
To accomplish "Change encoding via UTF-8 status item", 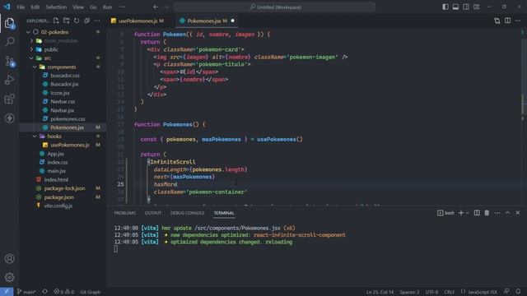I will tap(431, 292).
